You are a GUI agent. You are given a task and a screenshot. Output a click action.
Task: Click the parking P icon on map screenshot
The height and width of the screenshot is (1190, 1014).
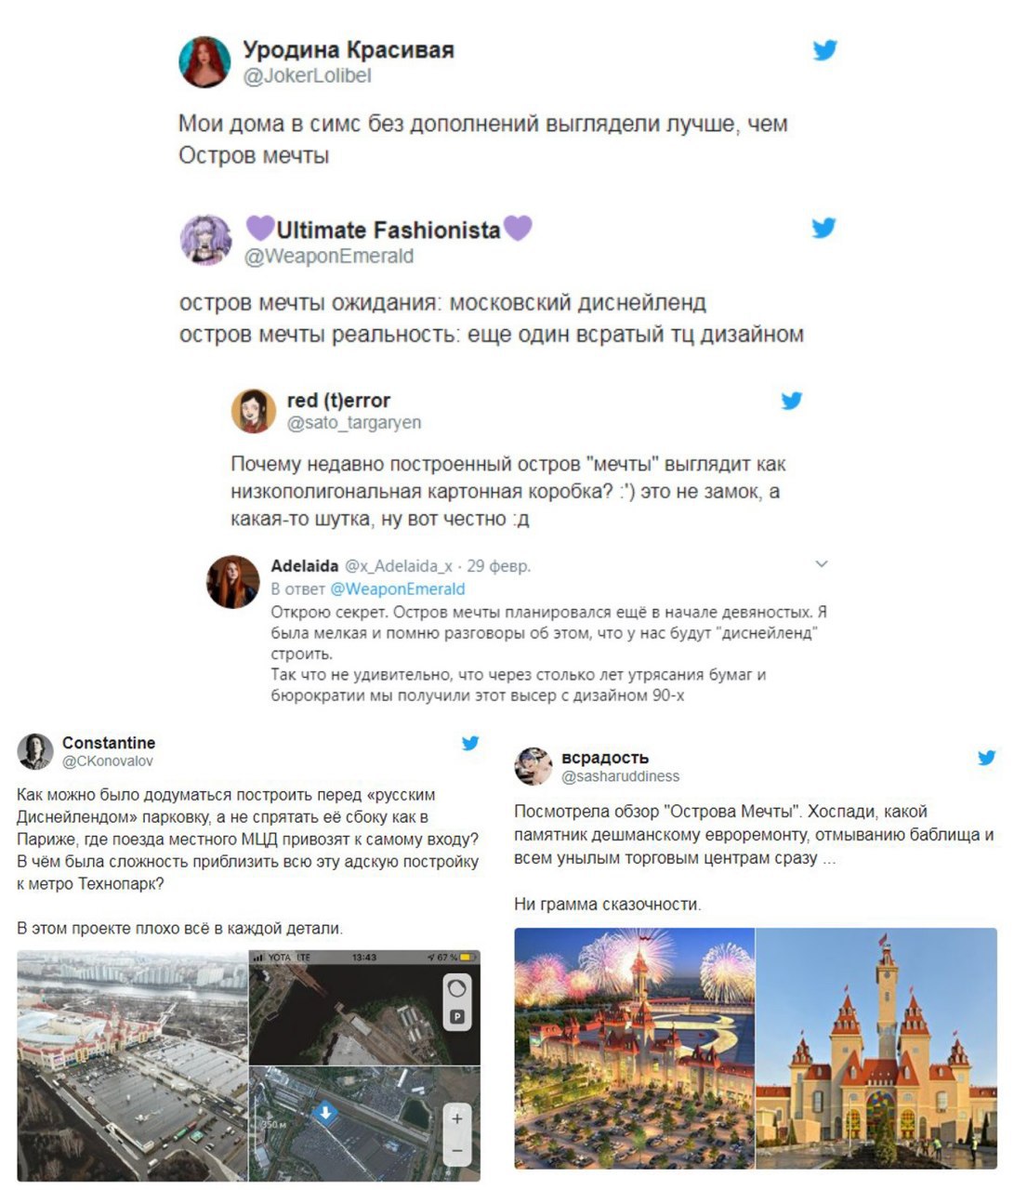click(x=456, y=1016)
